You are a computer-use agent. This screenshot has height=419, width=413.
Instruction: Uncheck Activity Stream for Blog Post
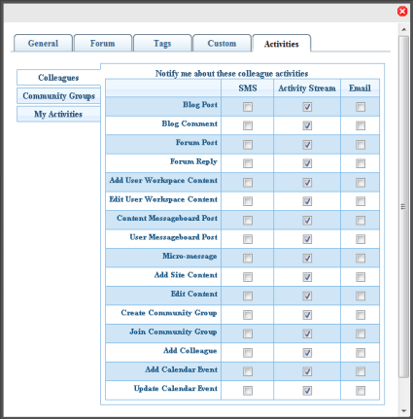pos(307,107)
